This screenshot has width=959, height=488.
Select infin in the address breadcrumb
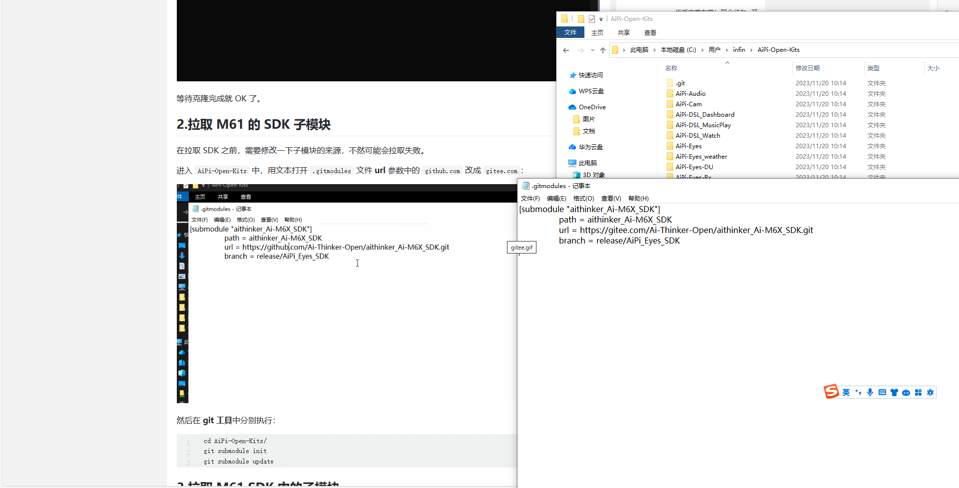(739, 50)
